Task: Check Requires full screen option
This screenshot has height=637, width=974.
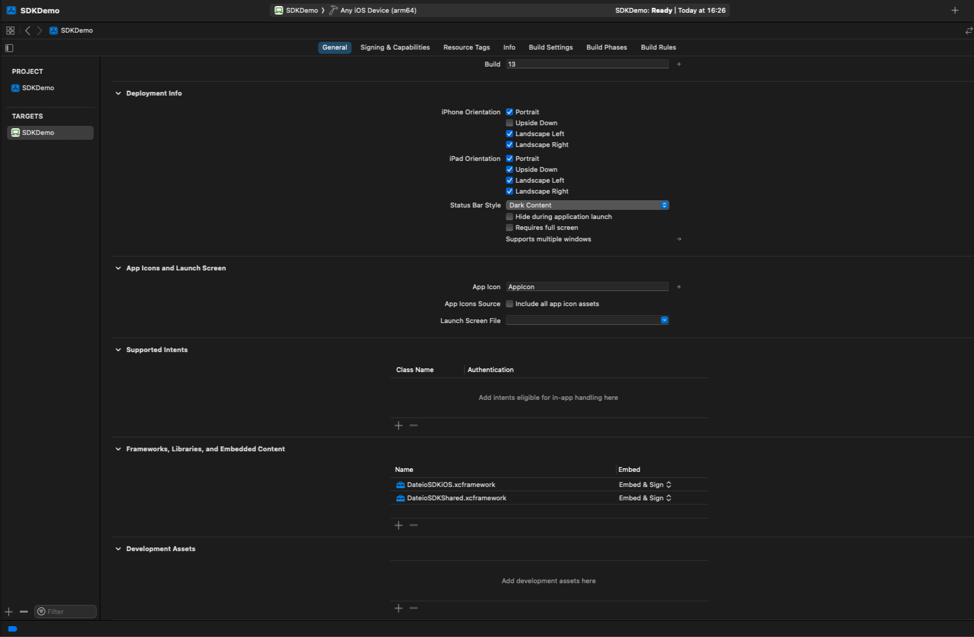Action: click(510, 227)
